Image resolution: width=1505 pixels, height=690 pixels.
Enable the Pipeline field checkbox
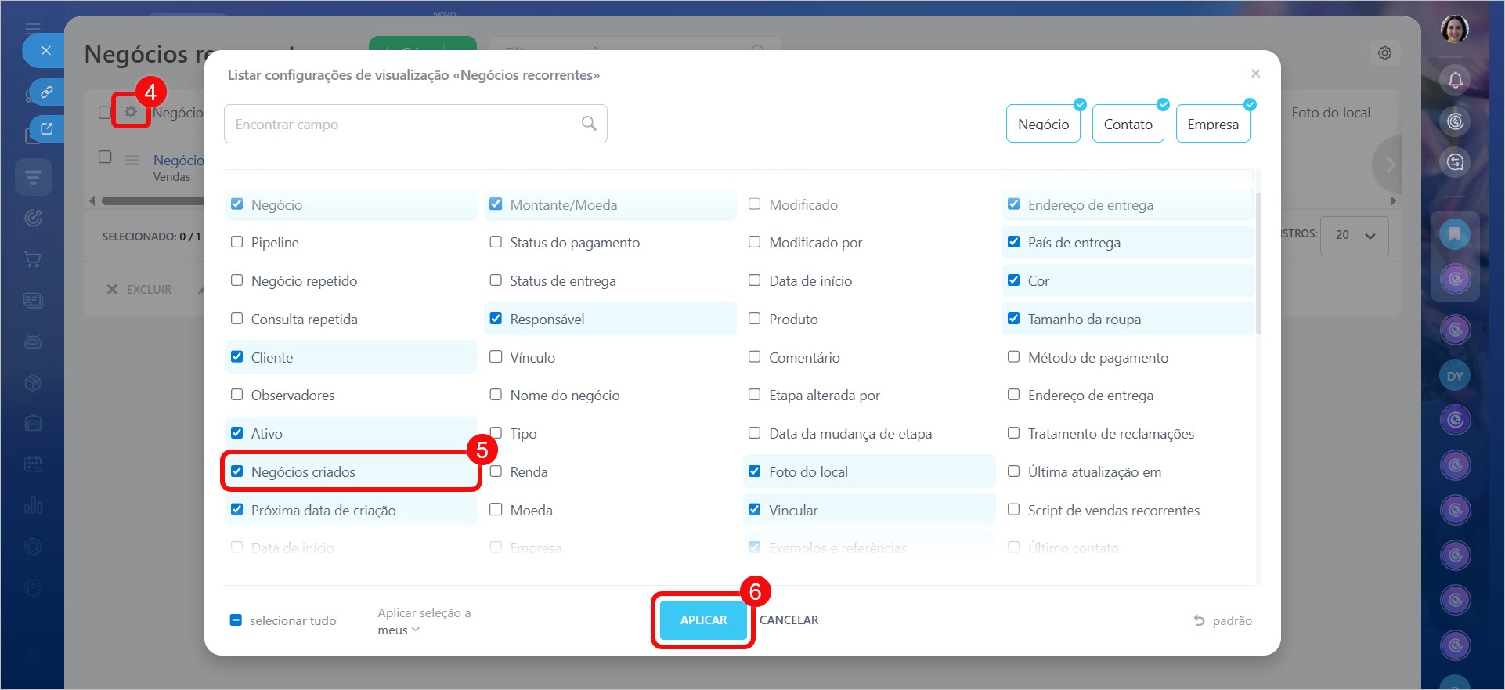[237, 242]
